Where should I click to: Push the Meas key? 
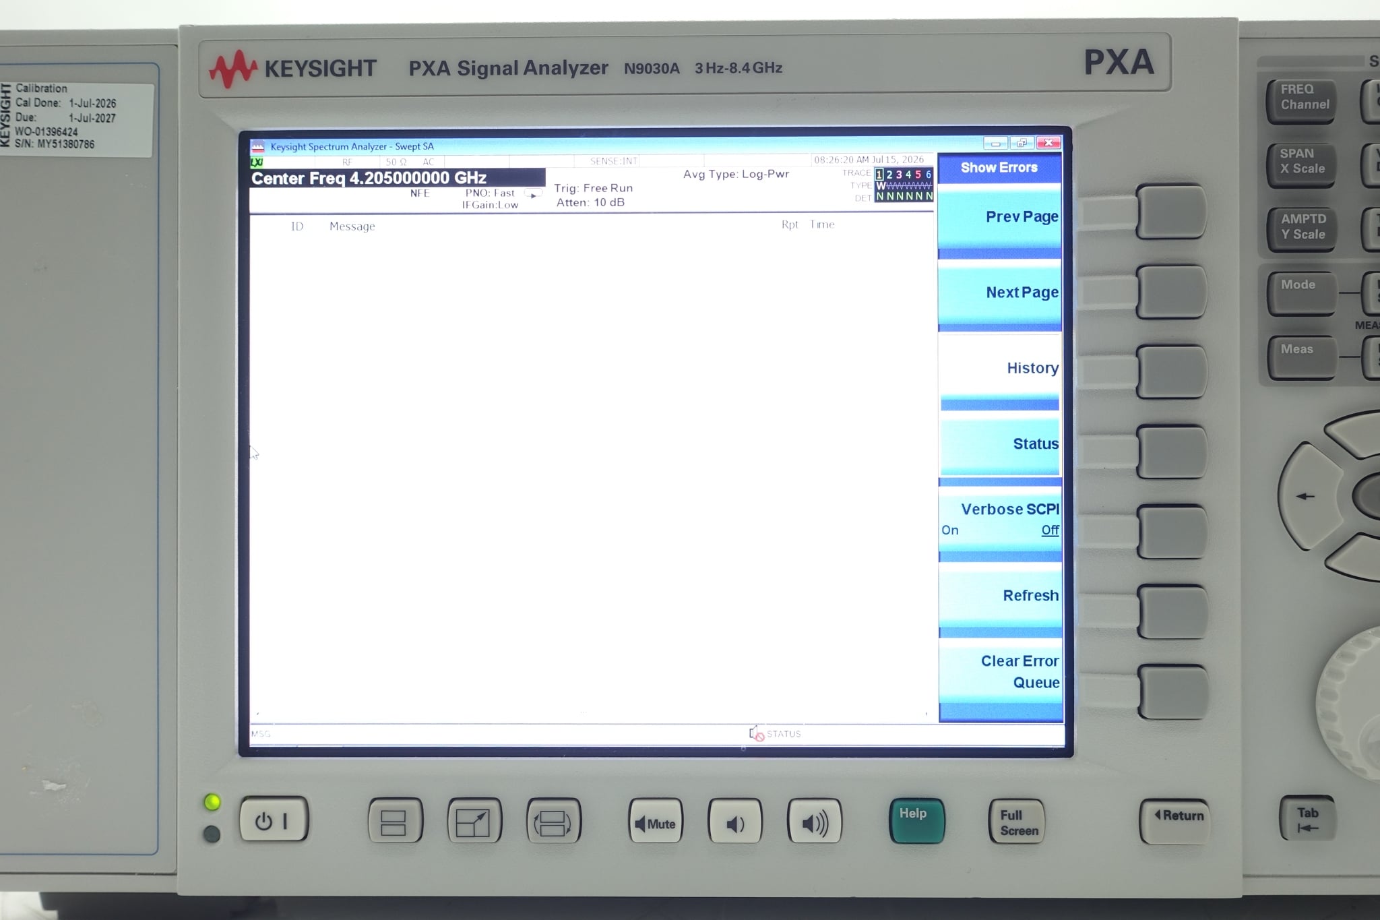click(x=1301, y=358)
